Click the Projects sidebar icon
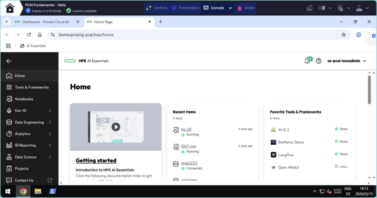This screenshot has width=377, height=198. [9, 169]
